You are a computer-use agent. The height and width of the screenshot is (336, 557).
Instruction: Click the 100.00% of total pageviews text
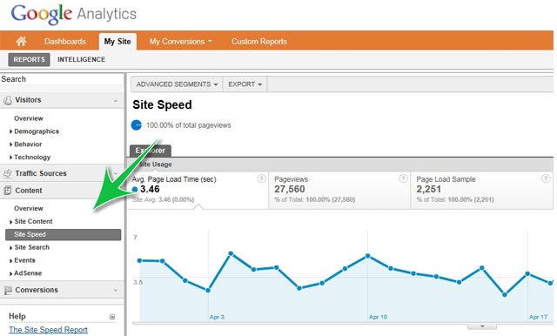(x=188, y=125)
